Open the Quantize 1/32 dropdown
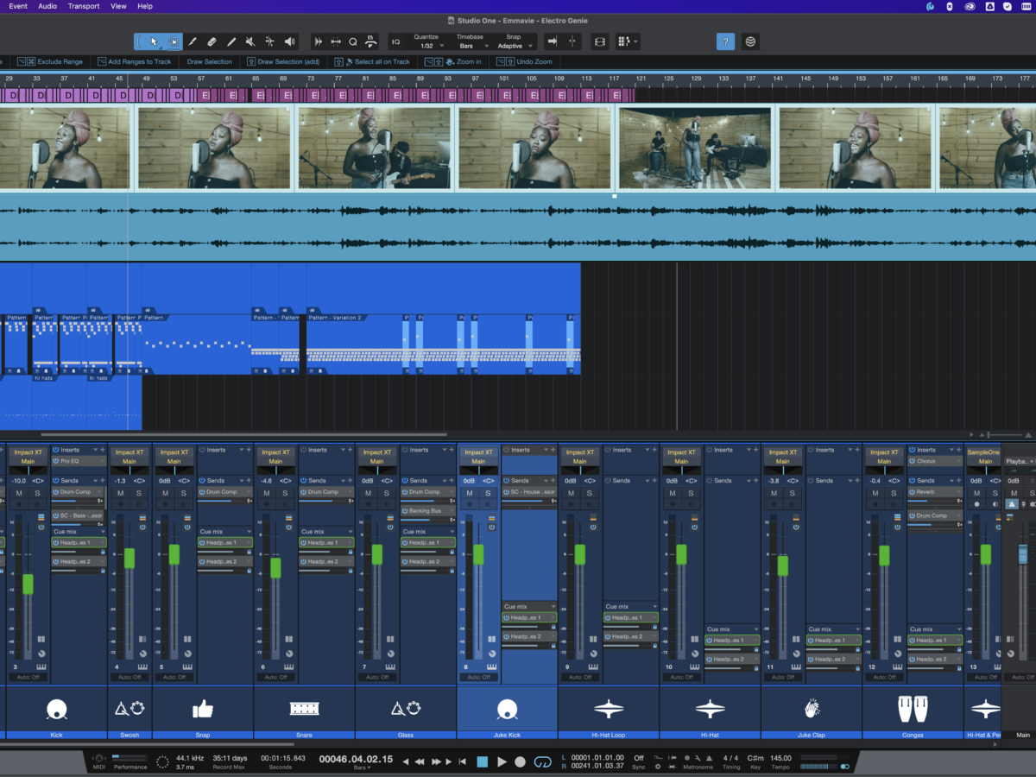Viewport: 1036px width, 777px height. click(x=427, y=46)
